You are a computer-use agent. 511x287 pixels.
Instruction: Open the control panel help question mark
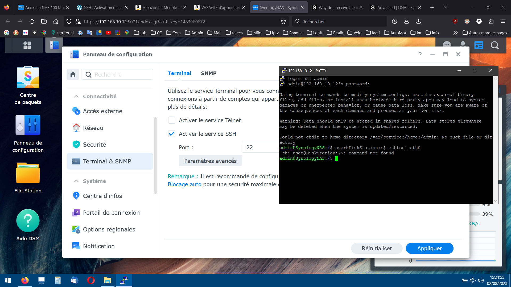[420, 54]
